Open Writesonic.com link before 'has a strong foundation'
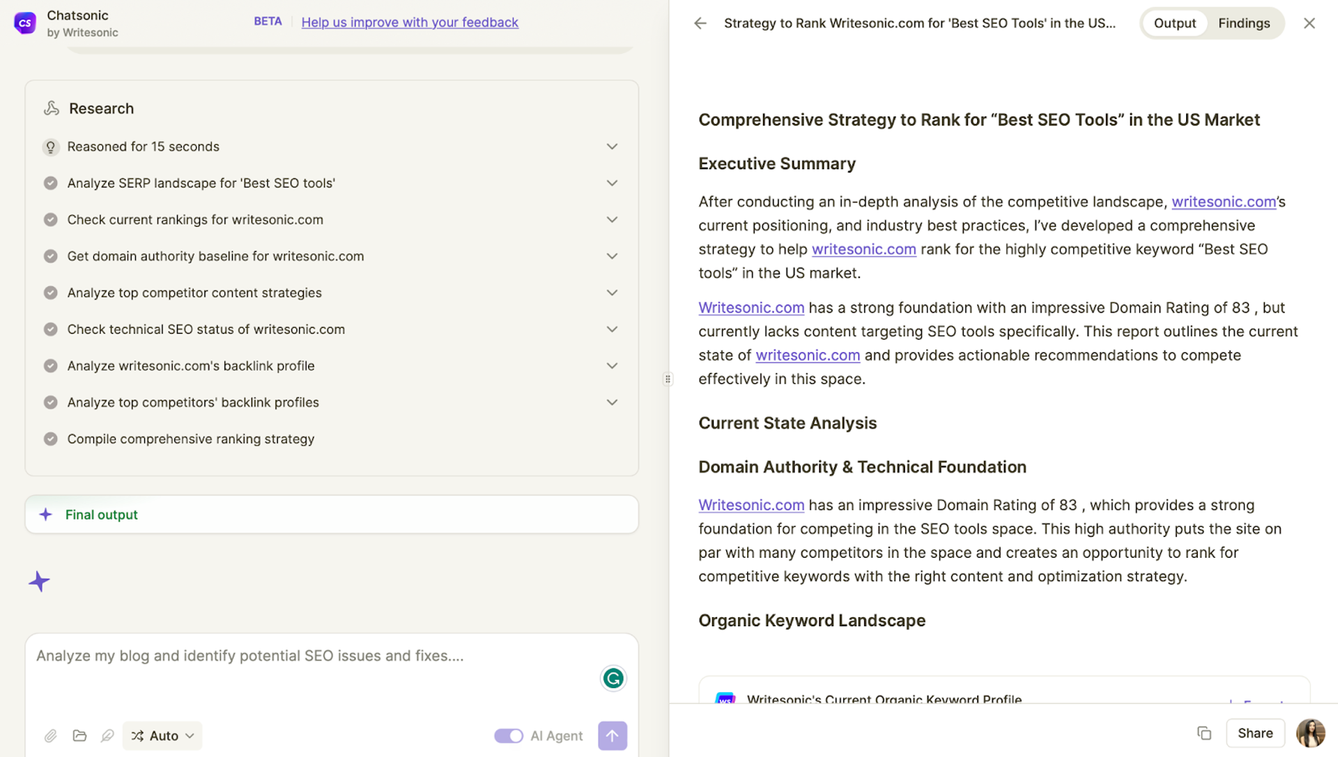1338x757 pixels. coord(751,308)
